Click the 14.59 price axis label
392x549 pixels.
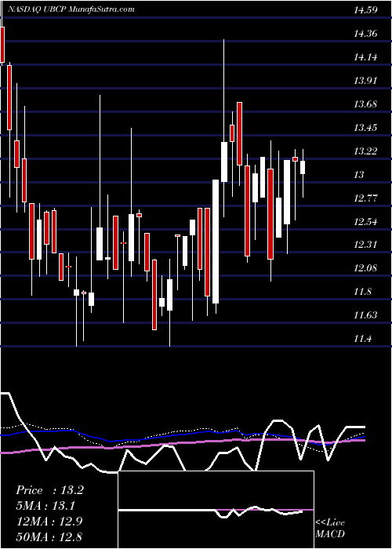click(x=365, y=10)
